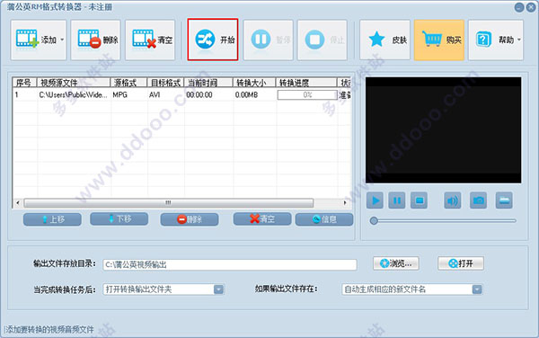
Task: Click the output directory path field
Action: 230,265
